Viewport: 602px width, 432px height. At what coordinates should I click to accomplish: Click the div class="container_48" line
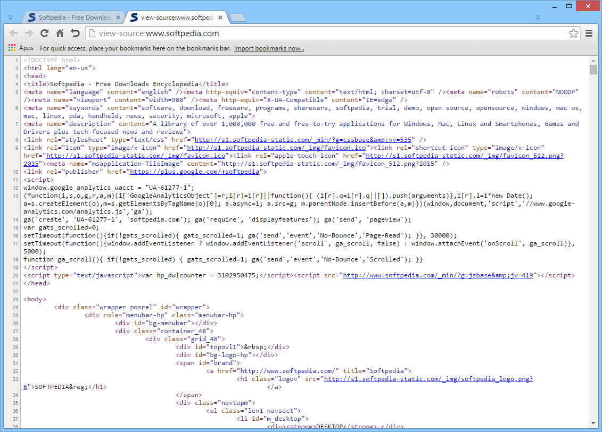tap(164, 331)
